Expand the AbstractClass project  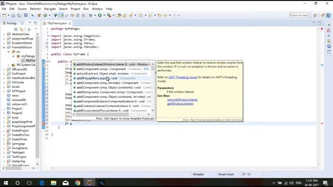point(4,34)
